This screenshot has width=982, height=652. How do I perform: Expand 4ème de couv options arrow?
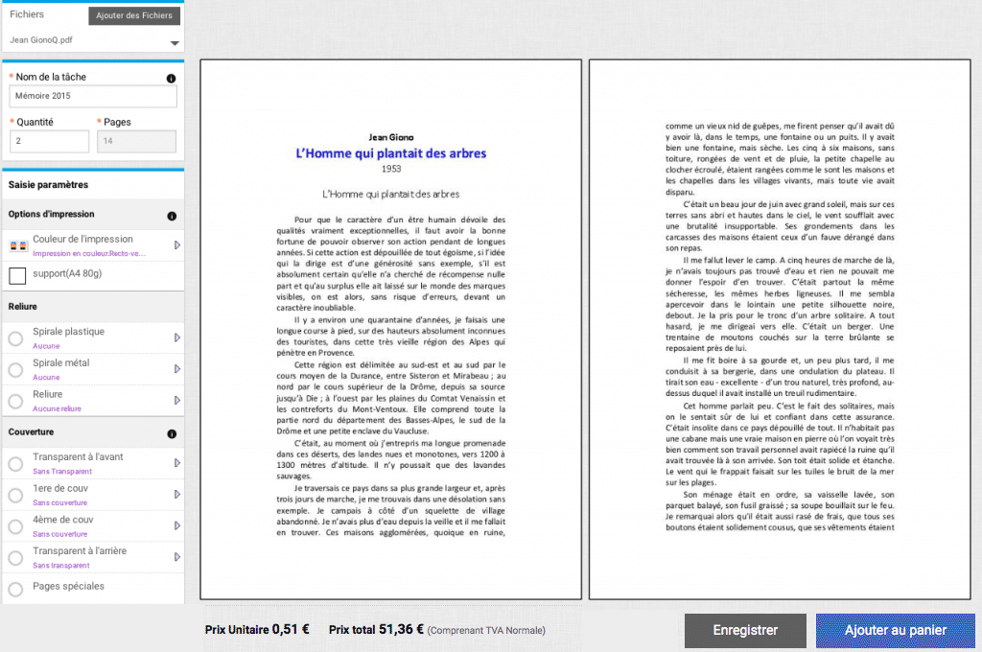(x=177, y=525)
